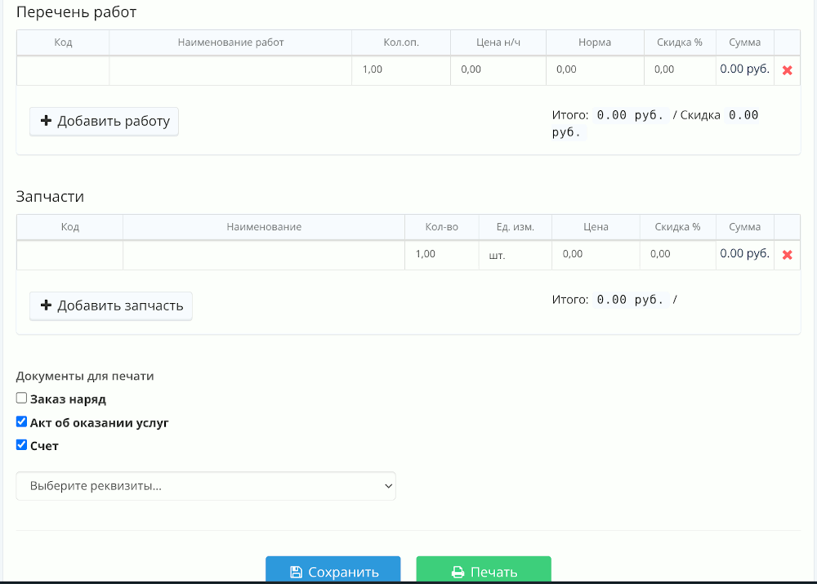
Task: Click the work Код input field
Action: point(63,70)
